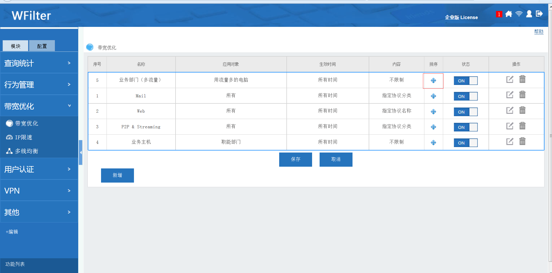This screenshot has height=273, width=552.
Task: Disable the Web rule ON switch
Action: [x=465, y=112]
